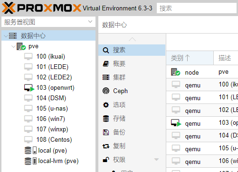Focus the top search input field

pos(197,8)
